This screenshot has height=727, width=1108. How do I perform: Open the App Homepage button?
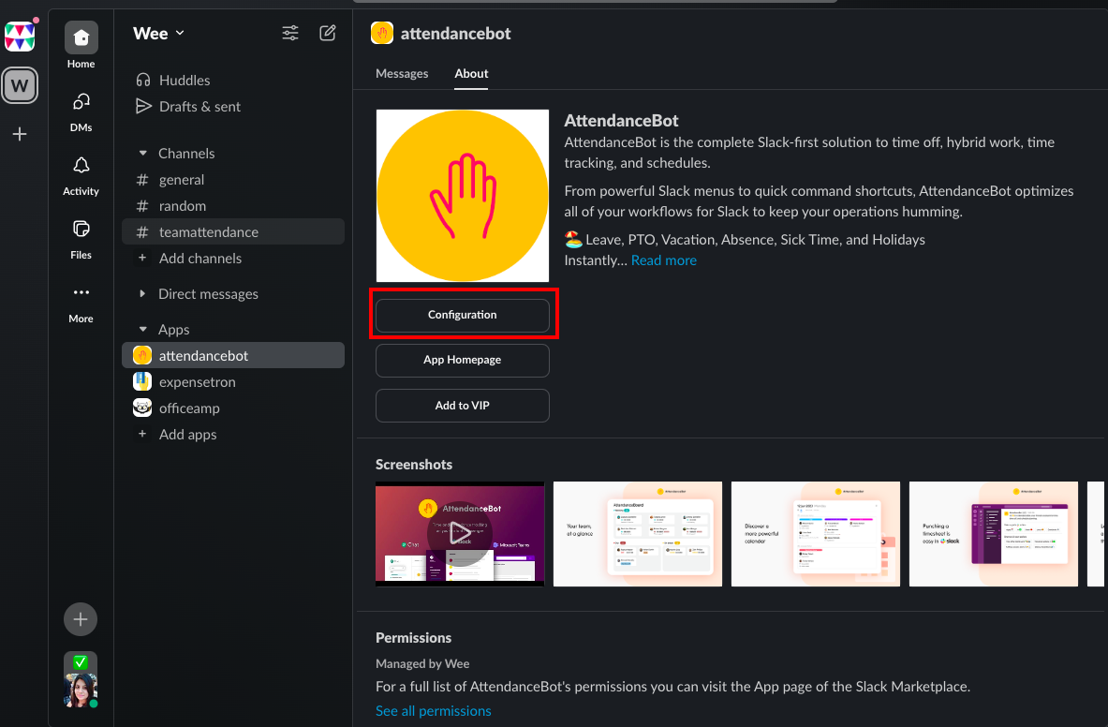(x=462, y=361)
